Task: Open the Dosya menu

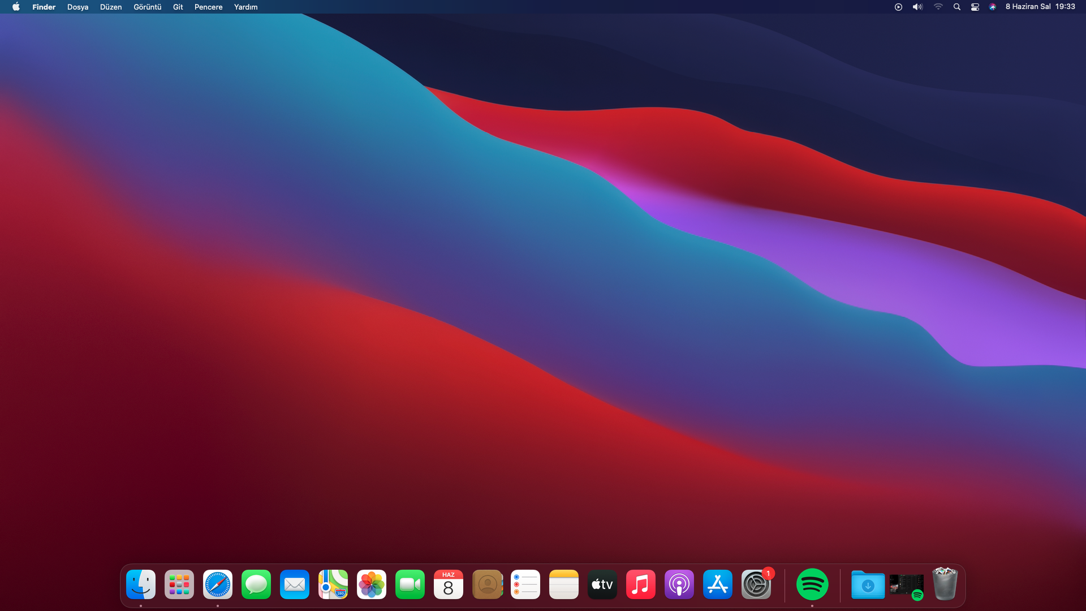Action: click(77, 7)
